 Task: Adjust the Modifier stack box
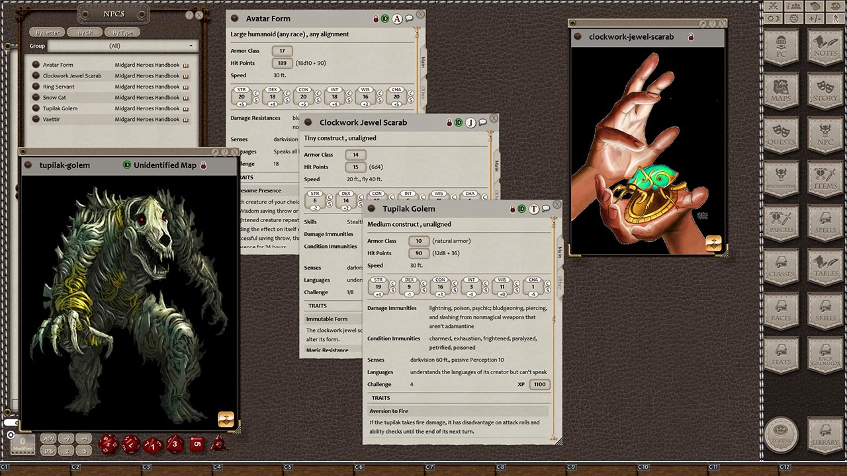(22, 444)
